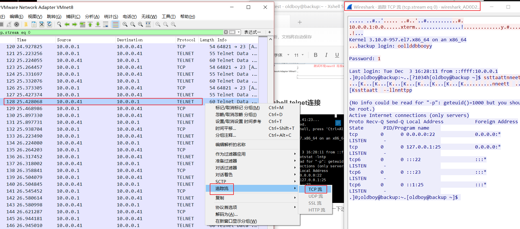
Task: Stop the running packet capture
Action: click(x=1, y=24)
